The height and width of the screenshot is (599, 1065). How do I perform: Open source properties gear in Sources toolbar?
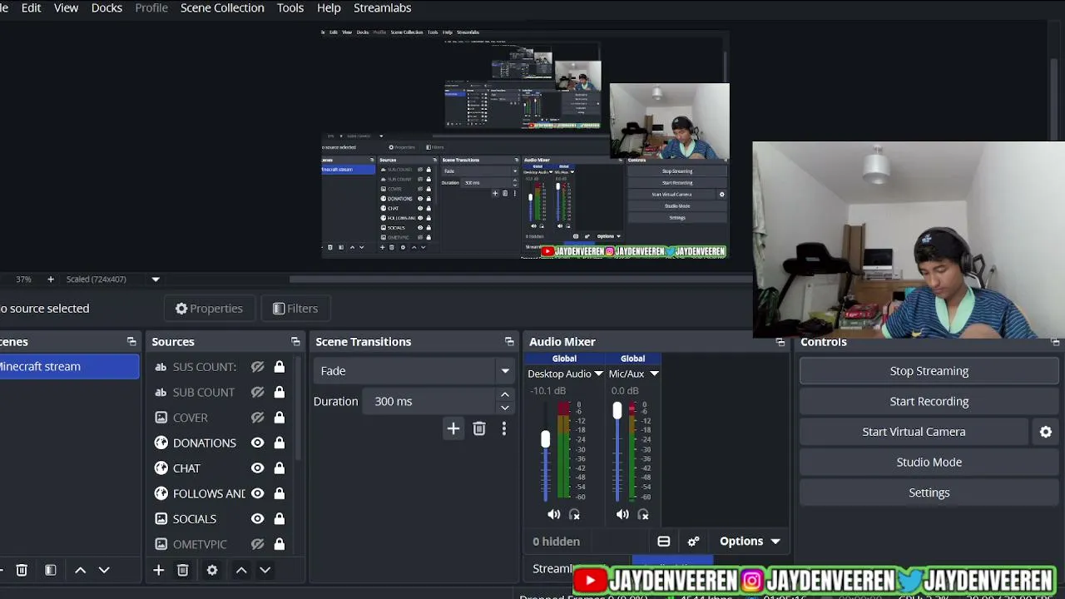point(212,570)
